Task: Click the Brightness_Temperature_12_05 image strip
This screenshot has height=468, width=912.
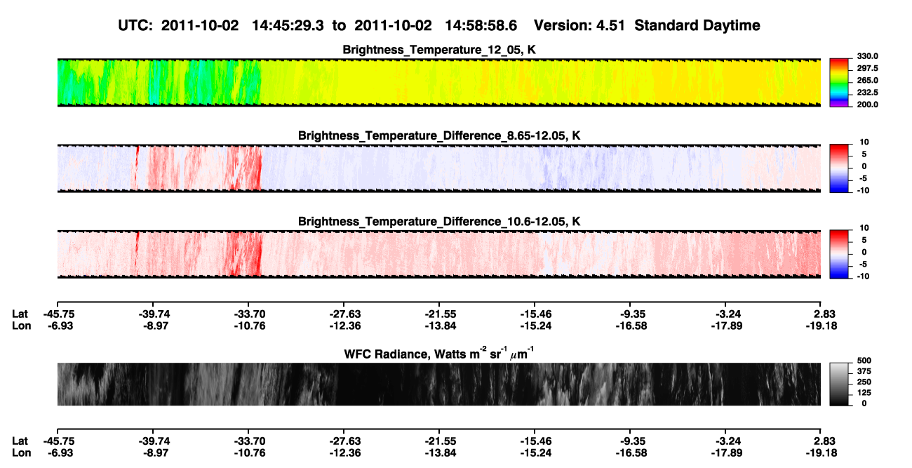Action: tap(438, 82)
